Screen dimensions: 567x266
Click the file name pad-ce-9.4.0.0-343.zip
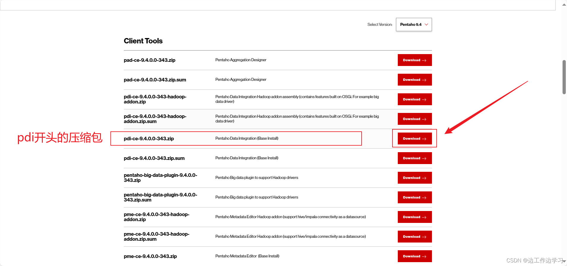(x=150, y=60)
